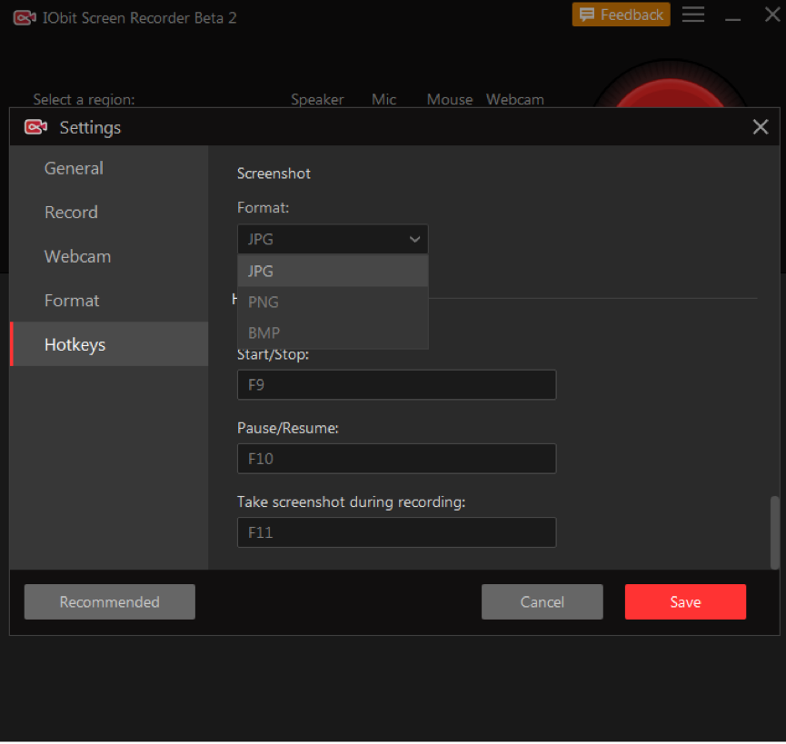Click the Settings dialog camera logo icon
The width and height of the screenshot is (786, 744).
[35, 127]
